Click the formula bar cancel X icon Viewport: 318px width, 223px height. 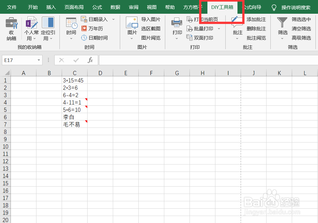coord(61,60)
